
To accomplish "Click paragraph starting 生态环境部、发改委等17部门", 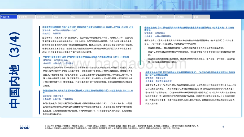I will [88, 45].
